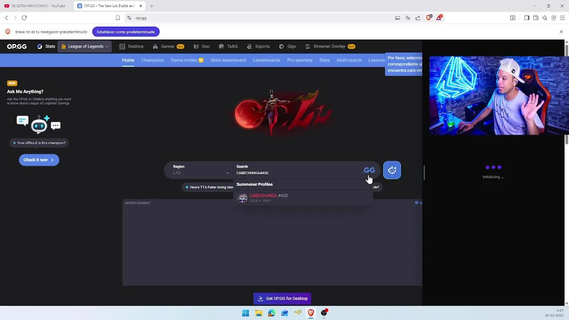Open the Multi-search tab

[x=349, y=60]
